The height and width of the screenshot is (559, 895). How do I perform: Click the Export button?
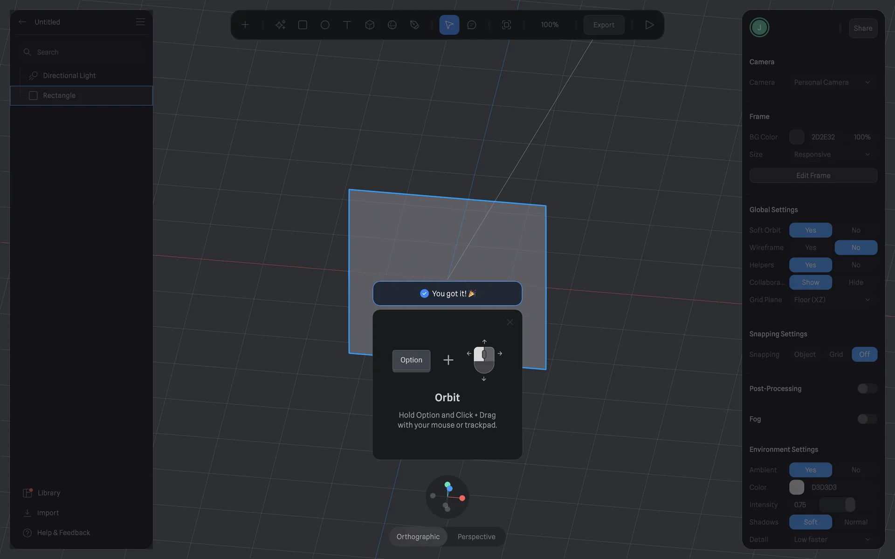tap(604, 25)
